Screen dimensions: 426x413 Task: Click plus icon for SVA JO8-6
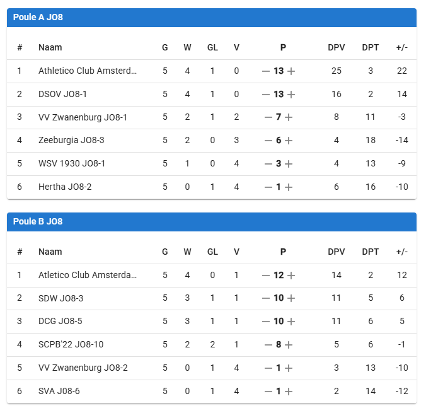pos(289,392)
